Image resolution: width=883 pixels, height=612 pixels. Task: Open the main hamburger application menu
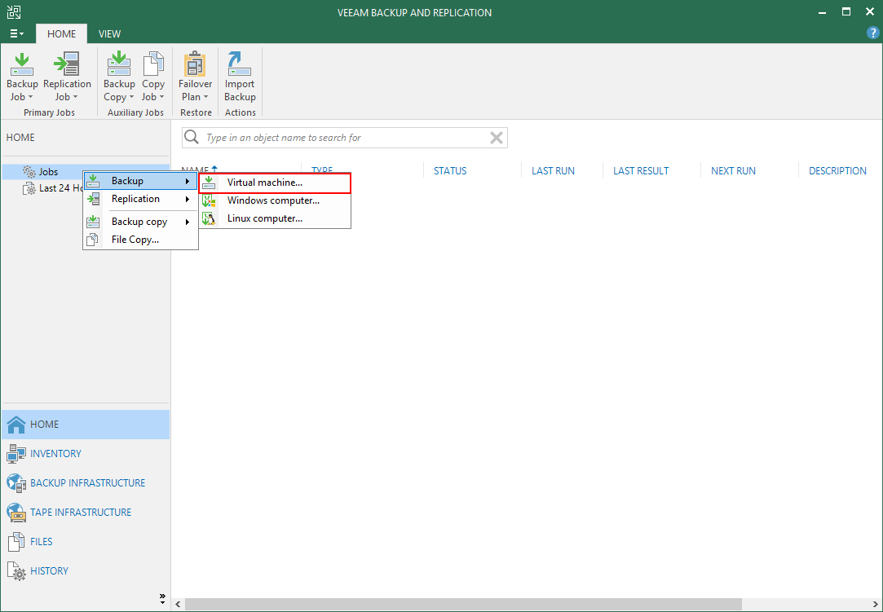(x=16, y=33)
